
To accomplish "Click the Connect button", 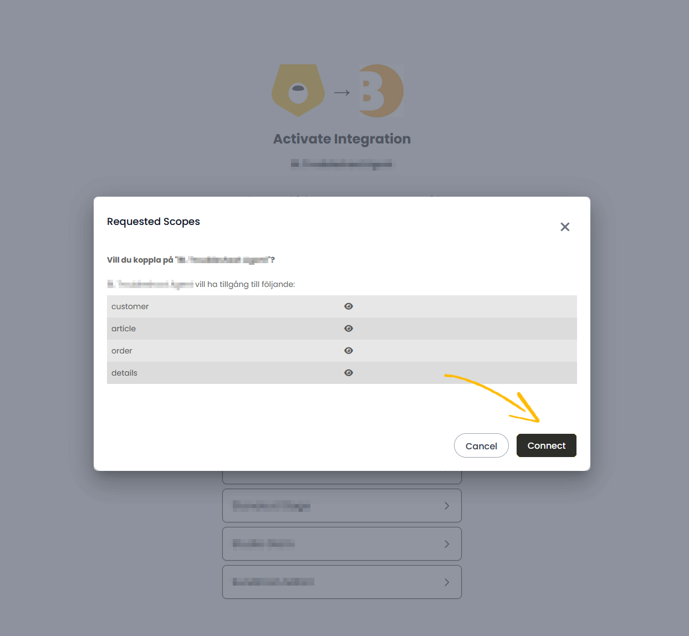I will (546, 445).
